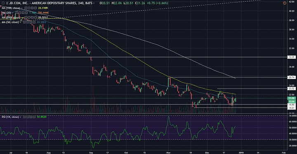The width and height of the screenshot is (297, 154).
Task: Move the MA (50, close) indicator
Action: tap(31, 22)
